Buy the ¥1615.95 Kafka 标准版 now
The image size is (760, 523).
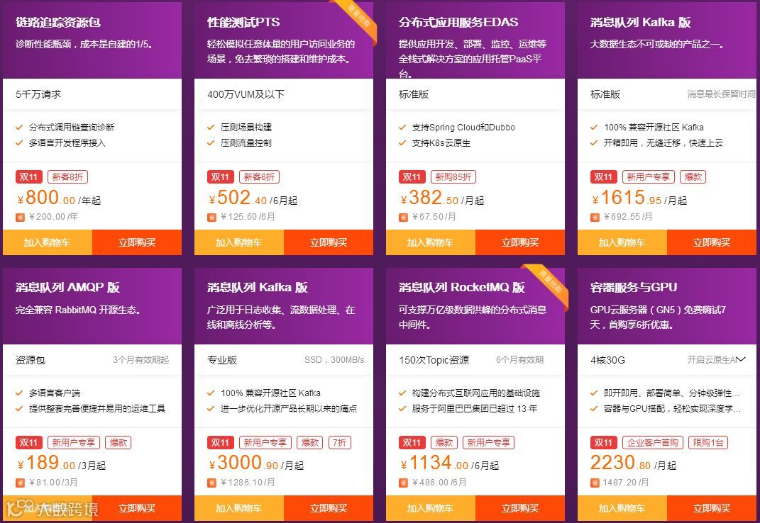click(712, 242)
